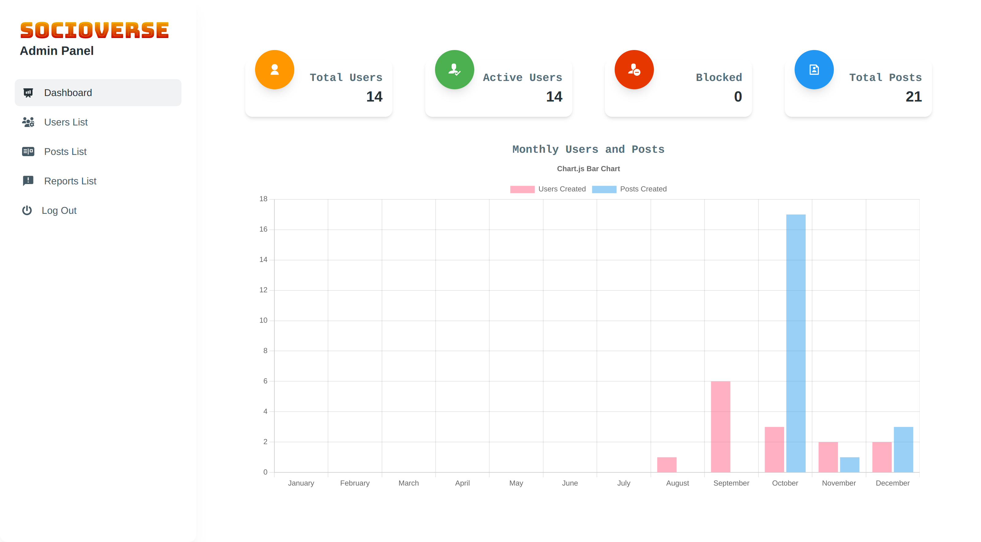981x542 pixels.
Task: Click the Log Out power icon
Action: 27,210
